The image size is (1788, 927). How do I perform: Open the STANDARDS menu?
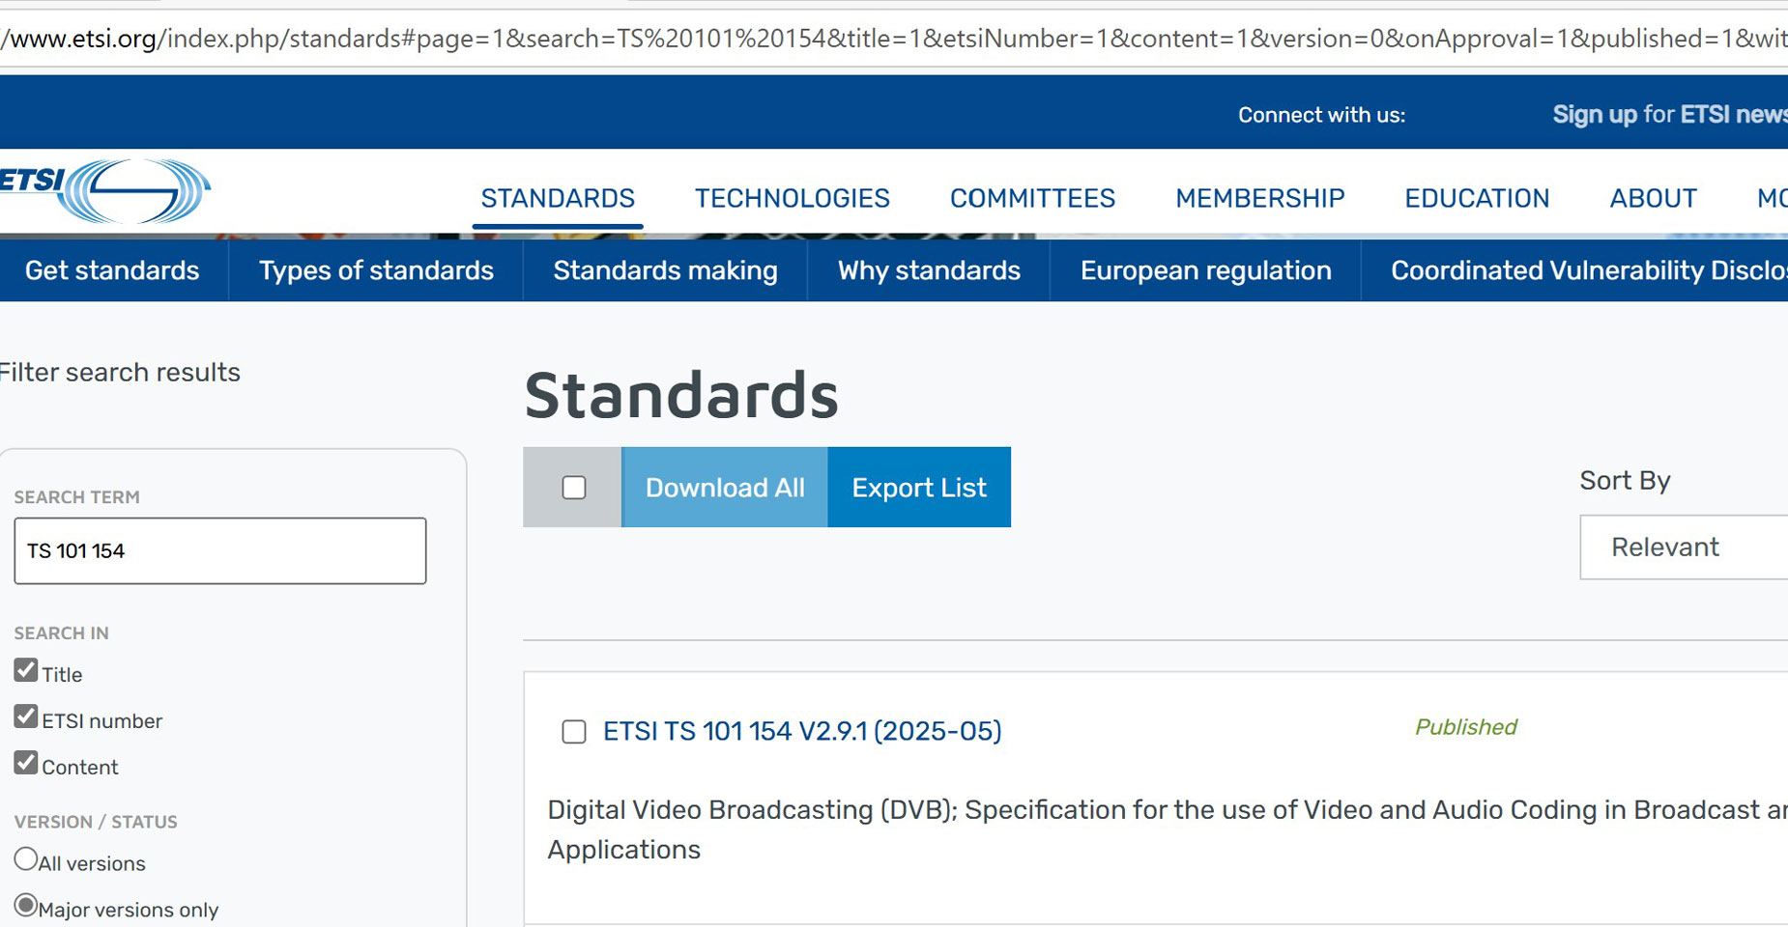pos(558,198)
